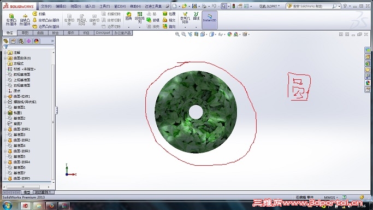373x210 pixels.
Task: Click the Wrap (包覆) feature tool
Action: (x=169, y=14)
